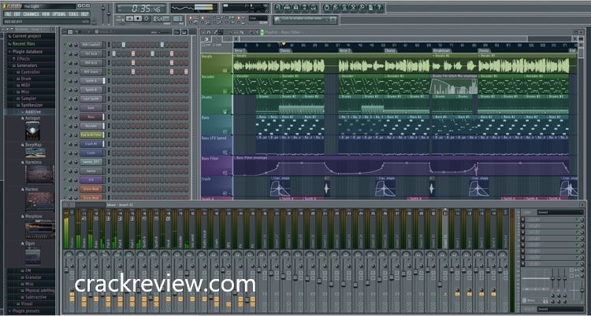This screenshot has height=316, width=591.
Task: Click the Record button in transport
Action: coord(147,18)
